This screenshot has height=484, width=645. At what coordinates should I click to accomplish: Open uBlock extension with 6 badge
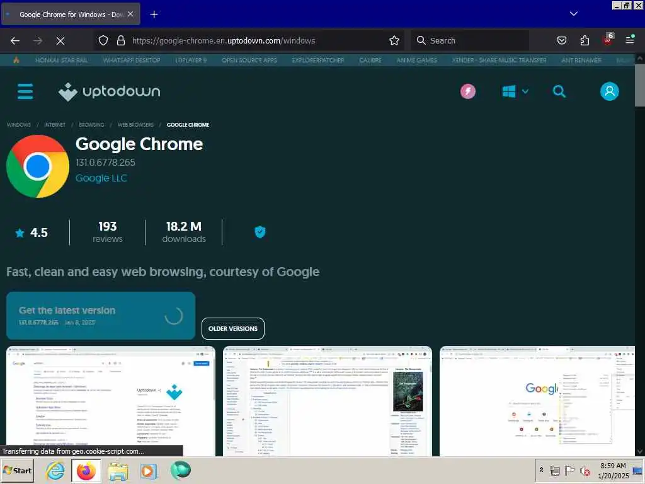pos(608,39)
